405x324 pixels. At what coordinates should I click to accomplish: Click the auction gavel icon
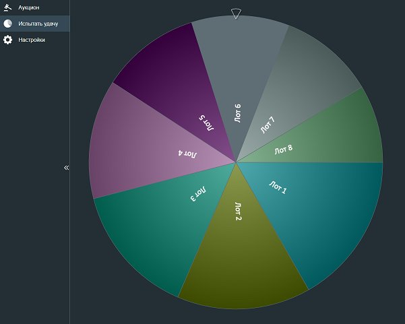pyautogui.click(x=8, y=7)
